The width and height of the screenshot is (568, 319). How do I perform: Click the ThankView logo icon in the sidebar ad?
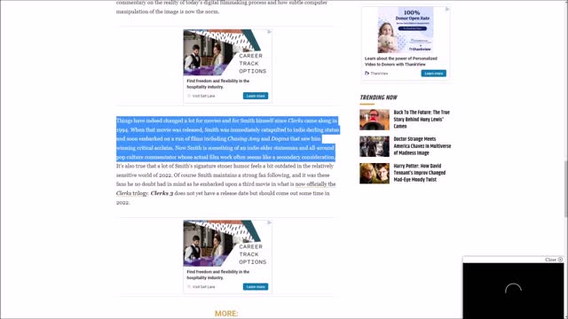pyautogui.click(x=367, y=73)
